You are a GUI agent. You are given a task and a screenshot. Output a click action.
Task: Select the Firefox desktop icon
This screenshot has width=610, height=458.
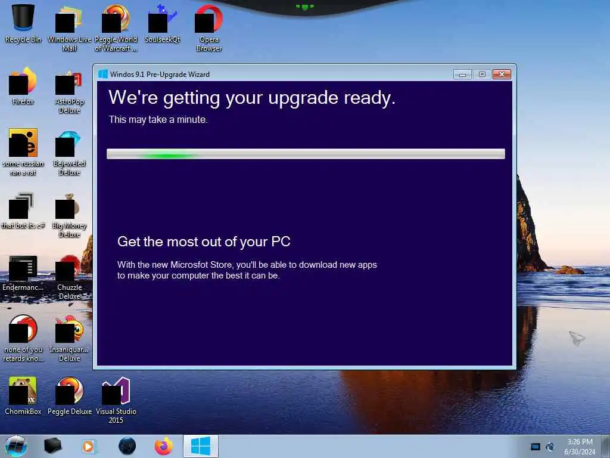tap(23, 86)
